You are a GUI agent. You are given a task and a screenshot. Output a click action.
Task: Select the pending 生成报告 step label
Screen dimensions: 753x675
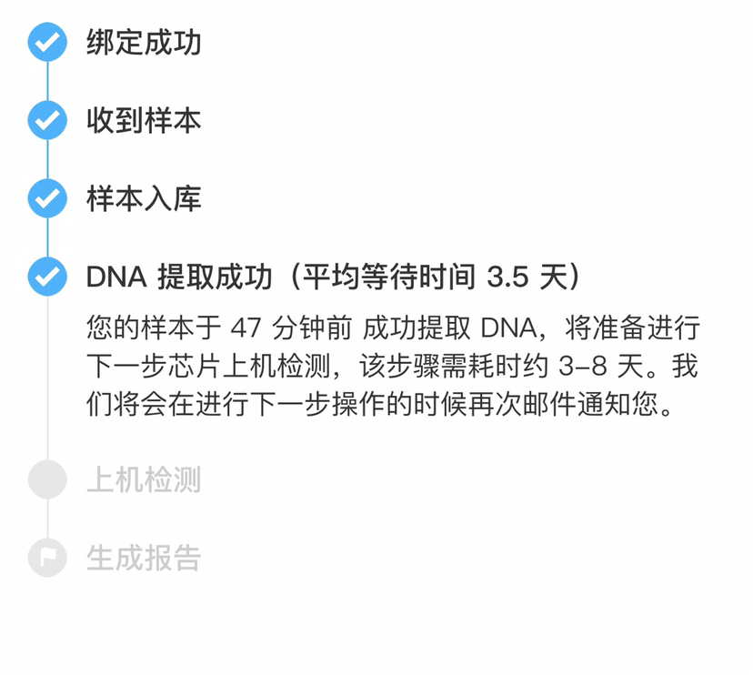coord(144,558)
